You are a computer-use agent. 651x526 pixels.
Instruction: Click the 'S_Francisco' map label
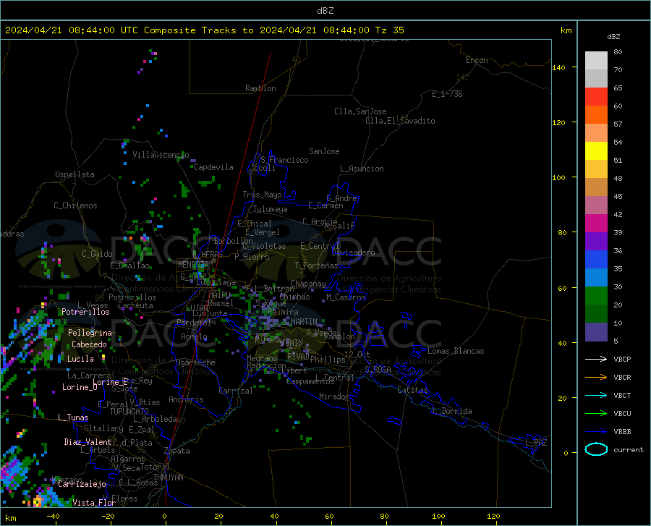point(284,160)
